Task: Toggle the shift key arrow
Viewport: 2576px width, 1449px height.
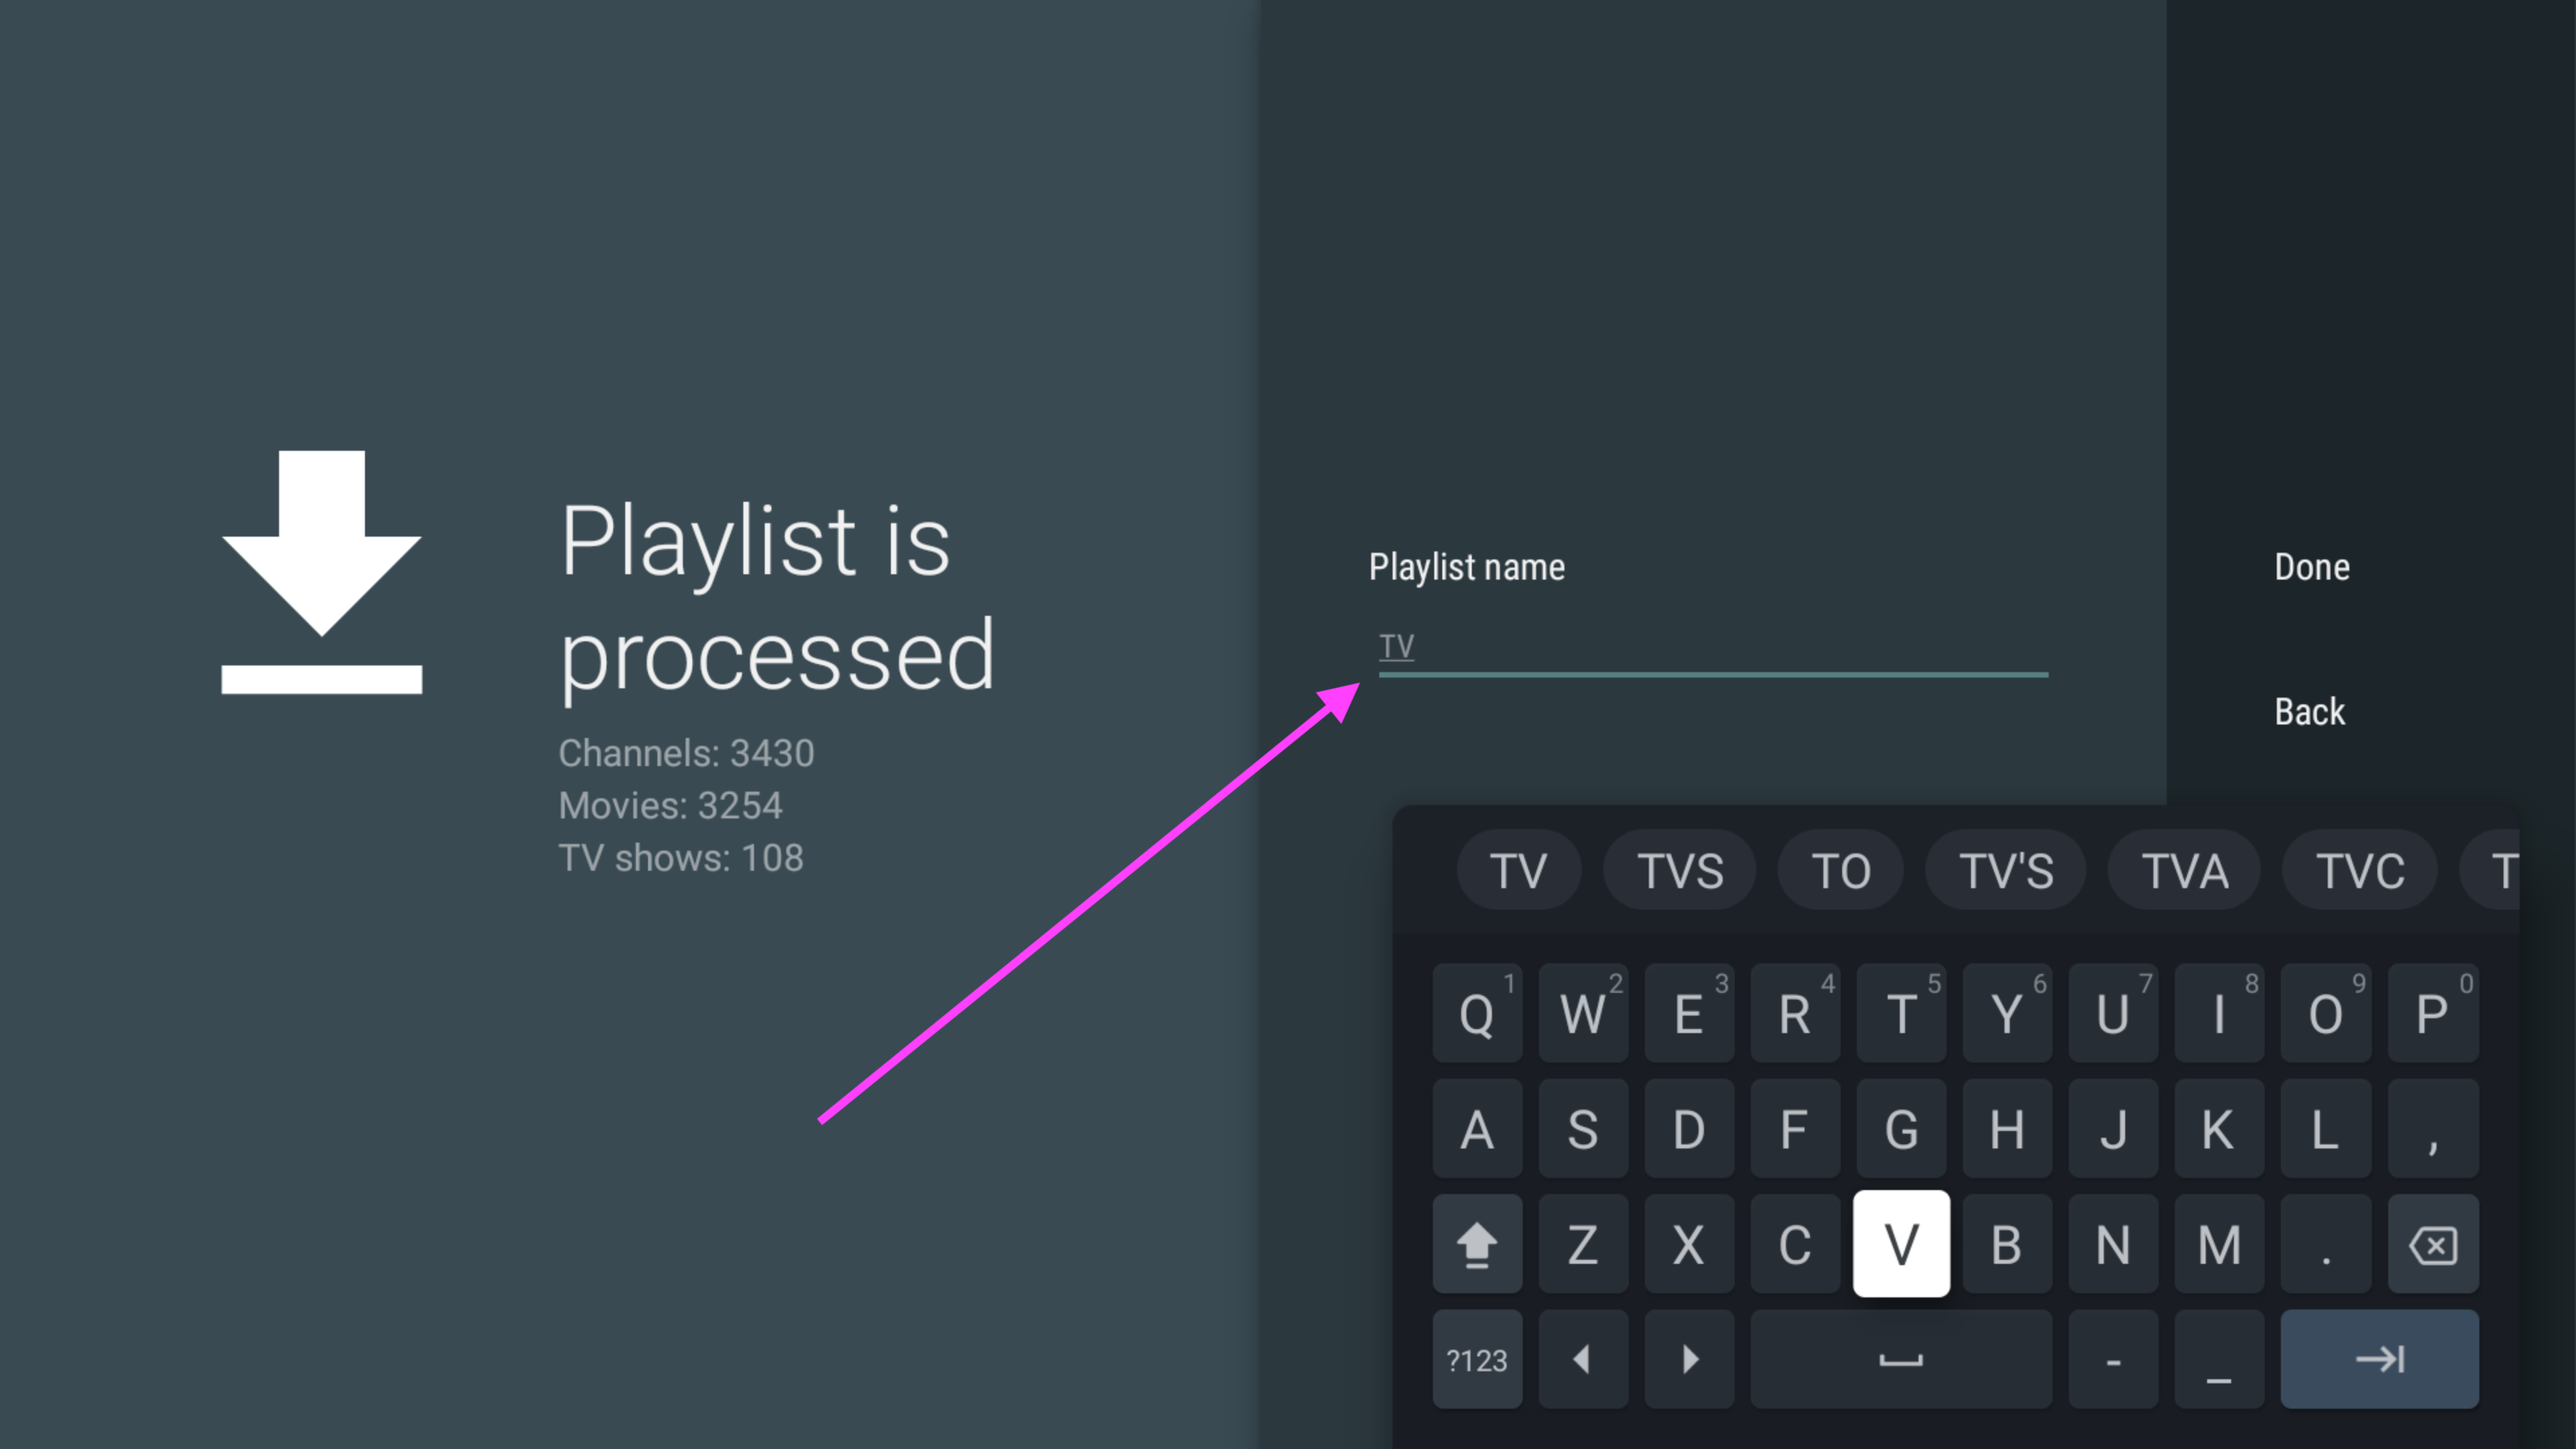Action: point(1476,1244)
